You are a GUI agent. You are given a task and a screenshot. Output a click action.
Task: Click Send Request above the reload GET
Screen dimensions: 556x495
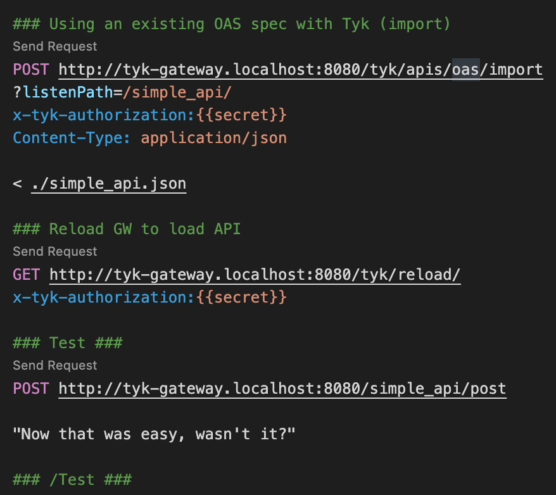55,251
